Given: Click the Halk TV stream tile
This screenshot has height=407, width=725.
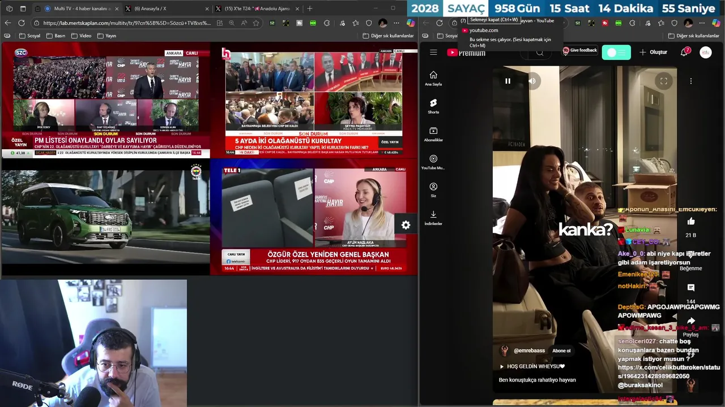Looking at the screenshot, I should click(x=314, y=101).
